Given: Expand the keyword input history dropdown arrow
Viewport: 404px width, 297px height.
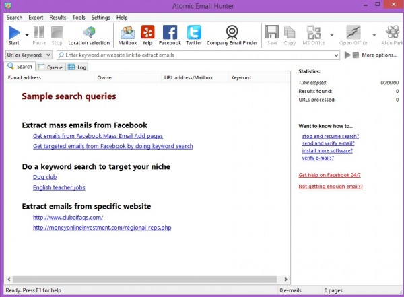Looking at the screenshot, I should [x=336, y=55].
